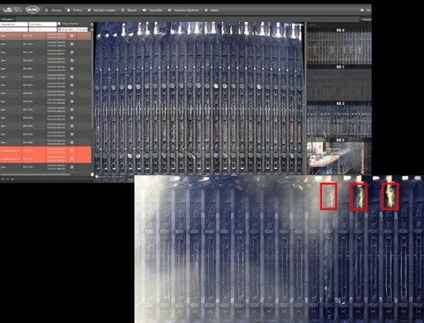Open the second filter dropdown under Events

pos(38,25)
